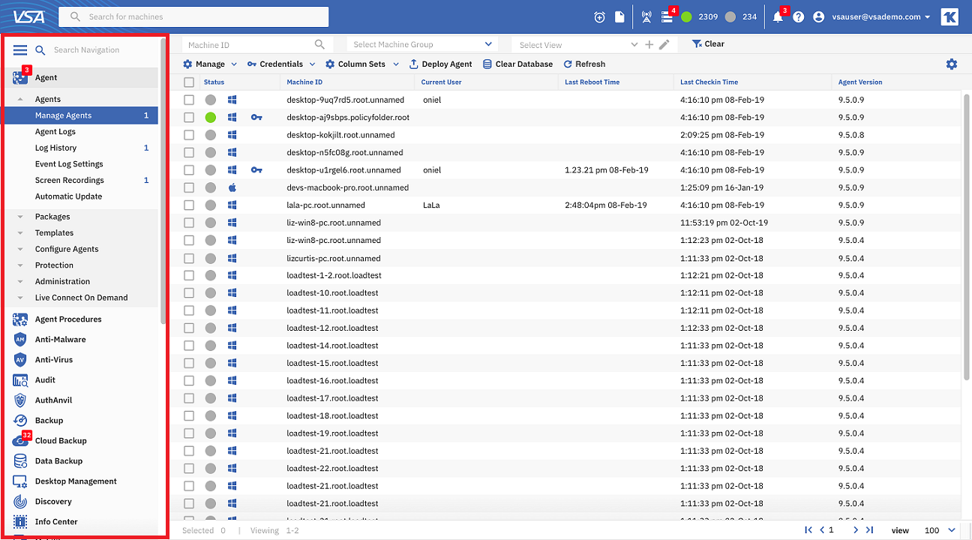972x540 pixels.
Task: Open the alarm clock icon in header
Action: (x=599, y=17)
